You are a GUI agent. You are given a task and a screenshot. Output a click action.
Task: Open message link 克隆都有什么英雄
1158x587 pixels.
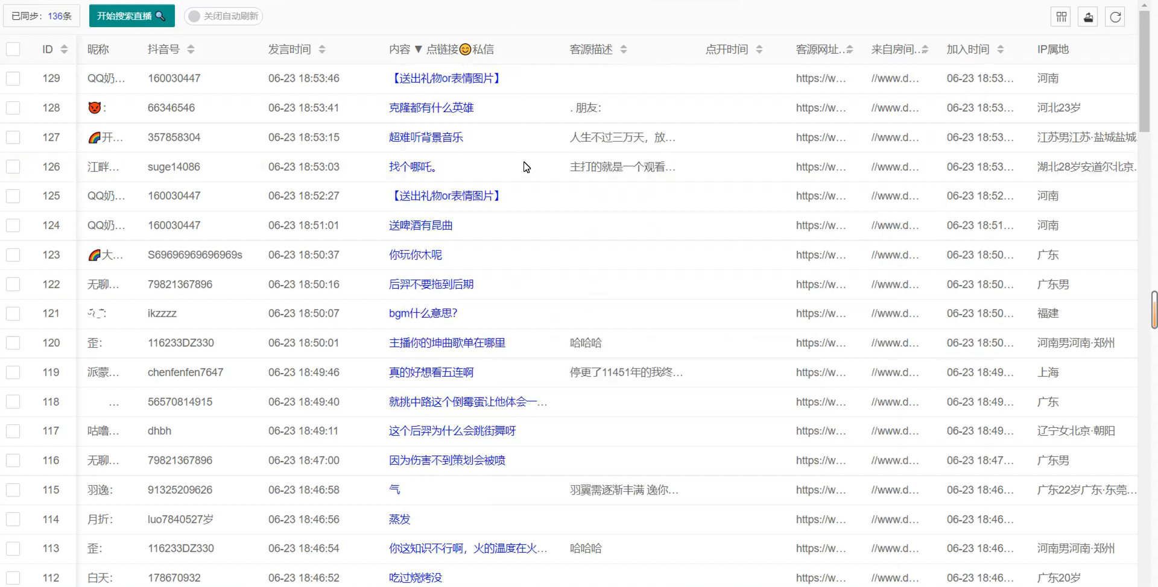point(431,108)
